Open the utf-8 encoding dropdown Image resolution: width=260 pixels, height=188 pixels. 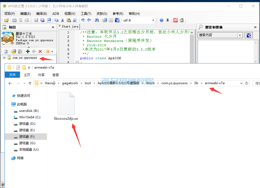[153, 20]
